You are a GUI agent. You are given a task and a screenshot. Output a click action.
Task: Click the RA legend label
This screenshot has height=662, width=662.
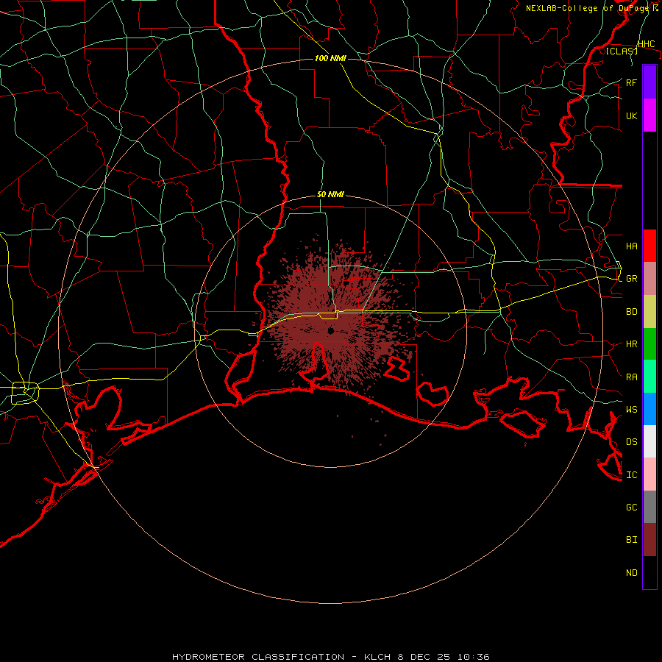tap(631, 377)
